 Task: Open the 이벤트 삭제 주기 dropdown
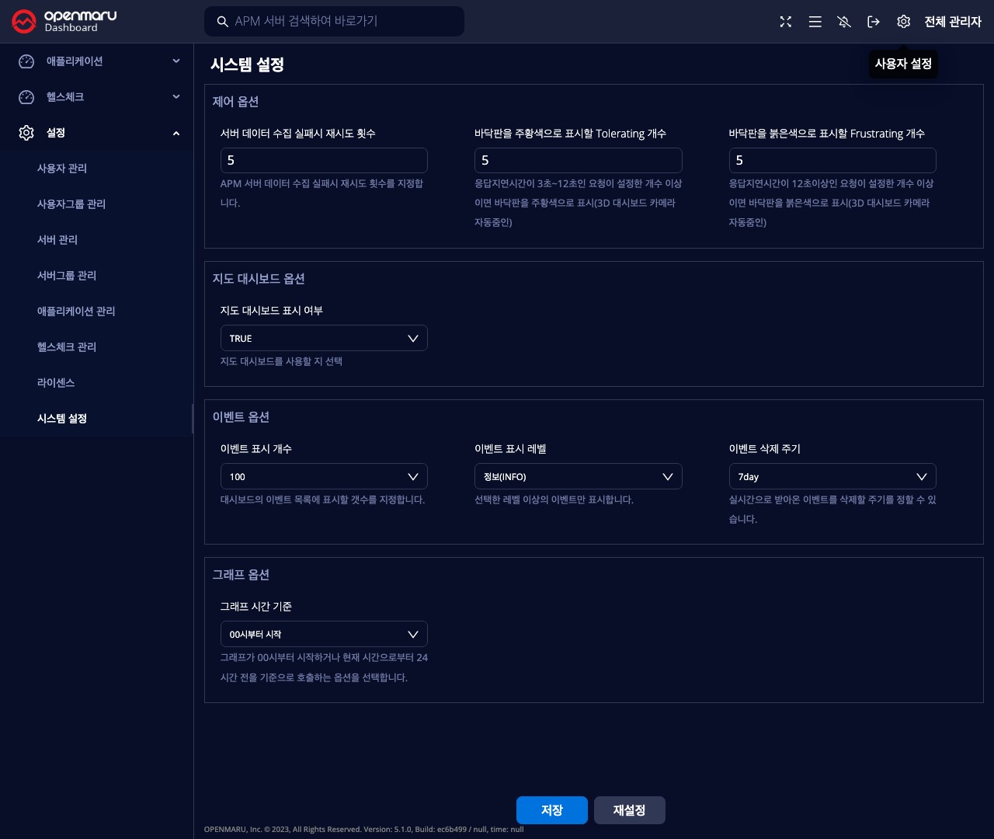coord(832,476)
